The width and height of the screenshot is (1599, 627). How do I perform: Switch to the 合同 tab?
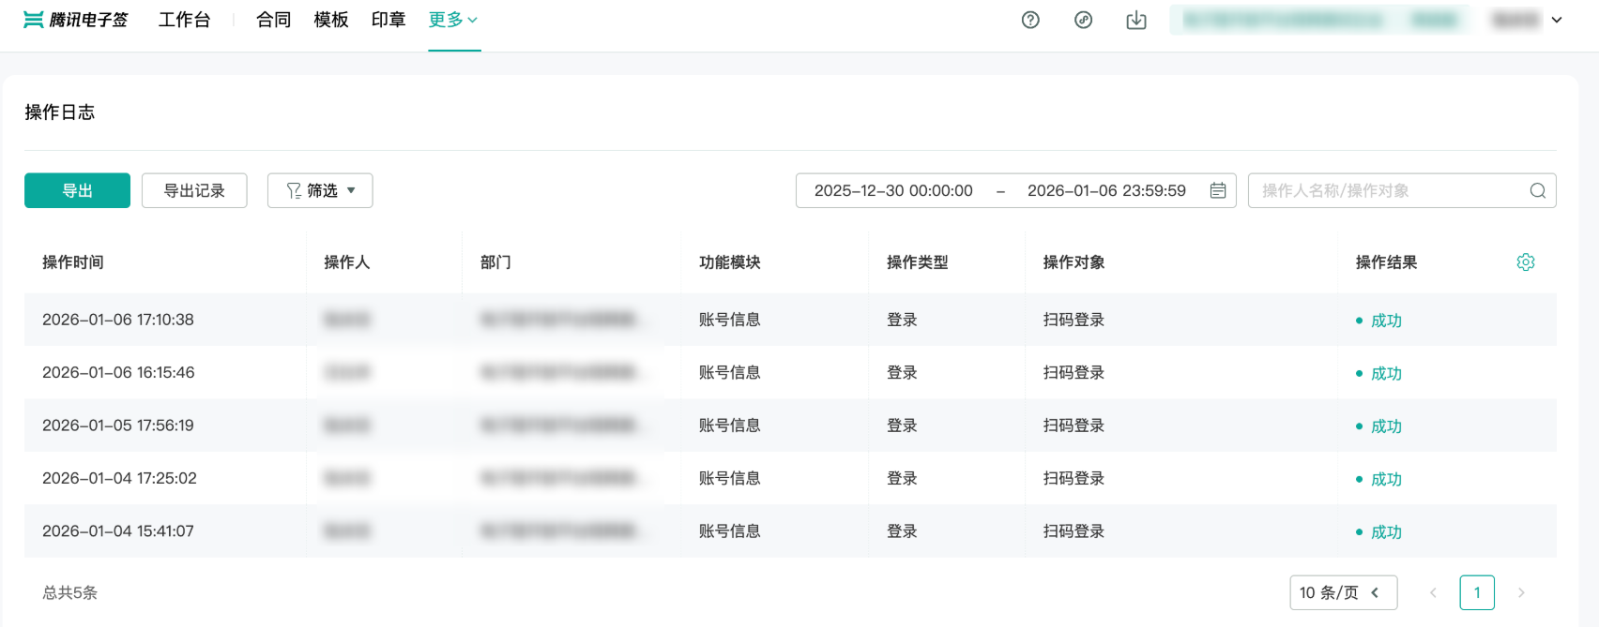pos(273,20)
